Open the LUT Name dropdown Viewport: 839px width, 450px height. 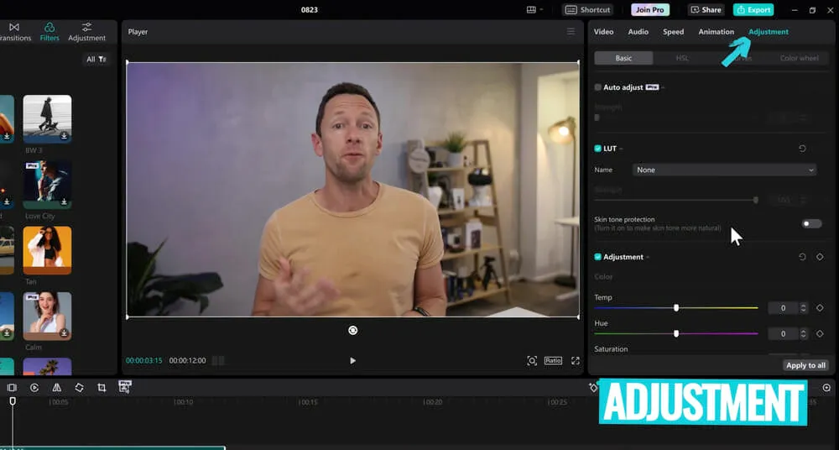[x=725, y=170]
